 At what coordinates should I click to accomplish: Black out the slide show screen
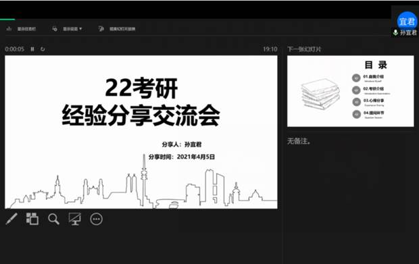click(75, 219)
